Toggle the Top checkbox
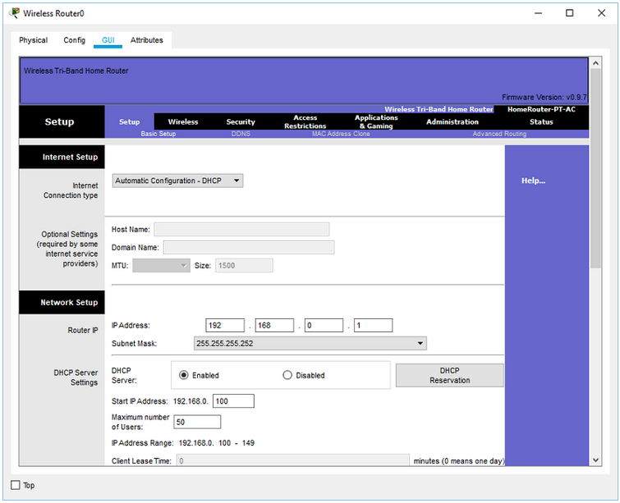Viewport: 620px width, 503px height. click(x=16, y=485)
